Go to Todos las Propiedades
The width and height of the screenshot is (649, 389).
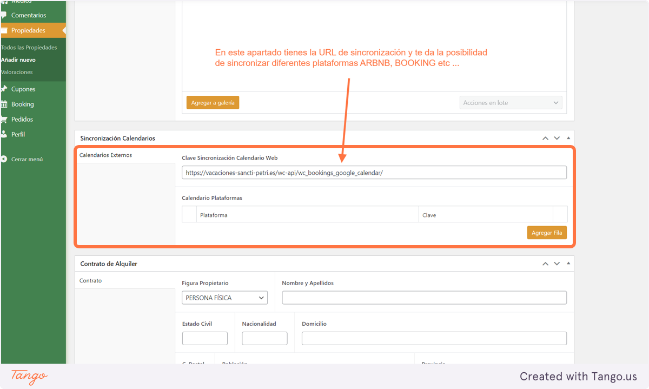click(29, 48)
